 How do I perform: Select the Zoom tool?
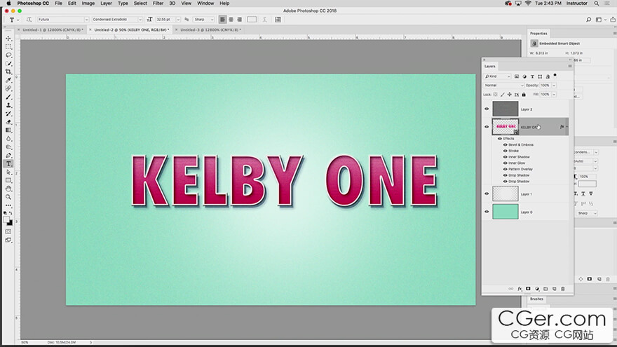tap(8, 197)
